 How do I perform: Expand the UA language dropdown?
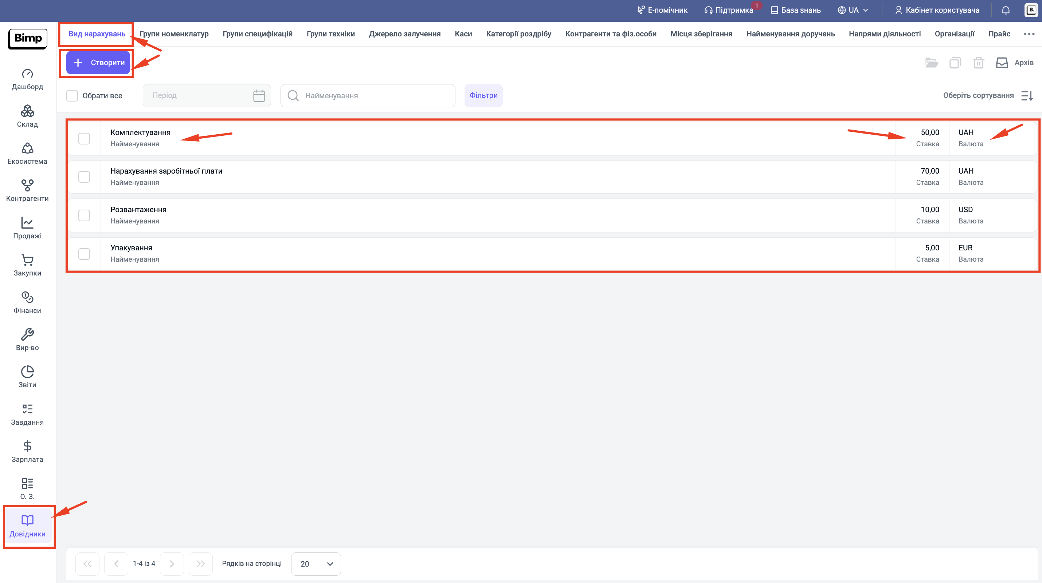(x=854, y=10)
